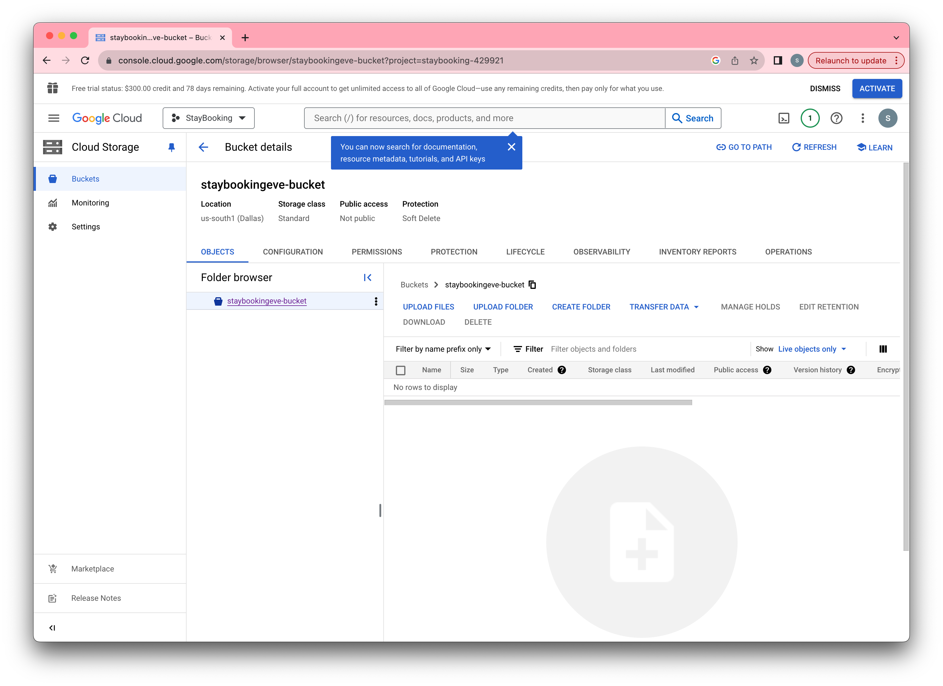Click the Upload Files button
Screen dimensions: 943x686
point(428,307)
